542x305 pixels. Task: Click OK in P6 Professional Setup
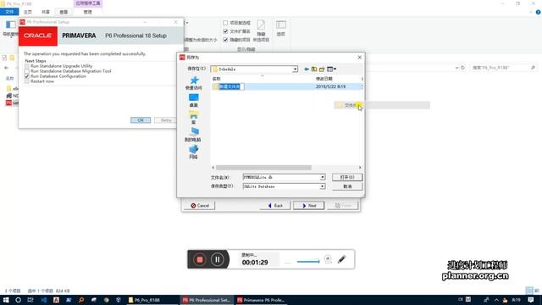point(141,120)
